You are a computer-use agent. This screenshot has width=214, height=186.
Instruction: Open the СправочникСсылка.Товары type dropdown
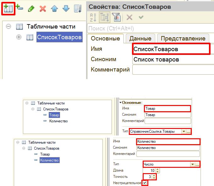point(184,131)
